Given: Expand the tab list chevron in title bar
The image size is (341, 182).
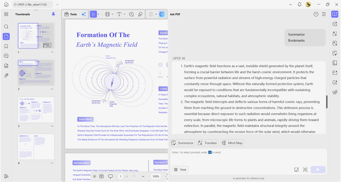Looking at the screenshot, I should pos(290,4).
